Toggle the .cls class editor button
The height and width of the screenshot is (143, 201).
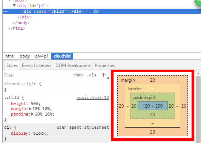pos(92,75)
